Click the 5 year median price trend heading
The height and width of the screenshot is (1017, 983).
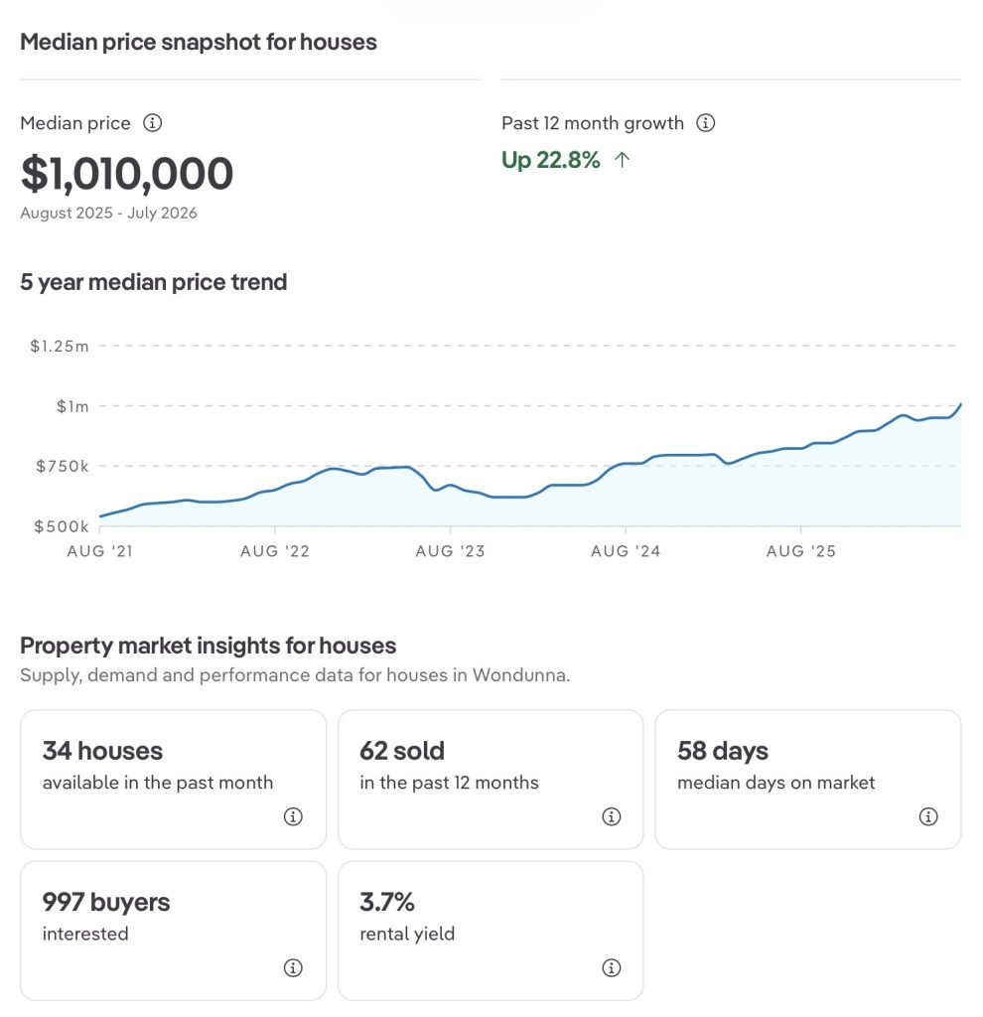point(154,282)
